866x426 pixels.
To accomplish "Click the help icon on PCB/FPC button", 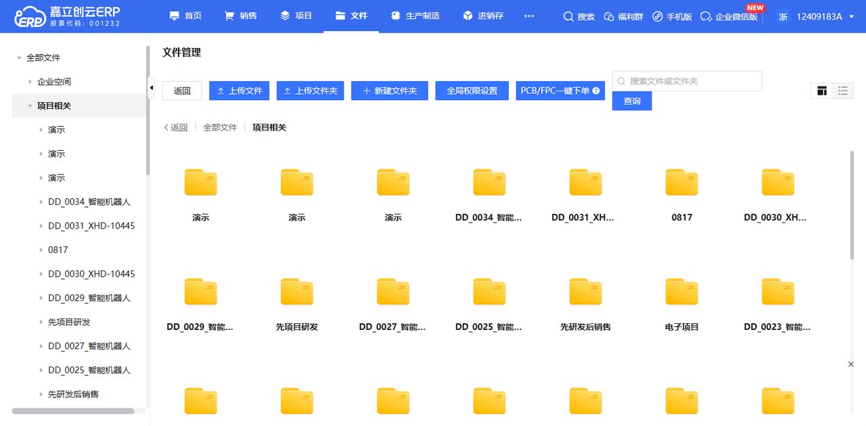I will click(596, 91).
